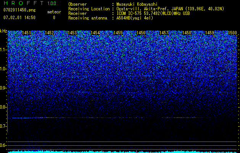Screen dimensions: 240x153
Task: Click the meteor count value 0
Action: [x=54, y=18]
